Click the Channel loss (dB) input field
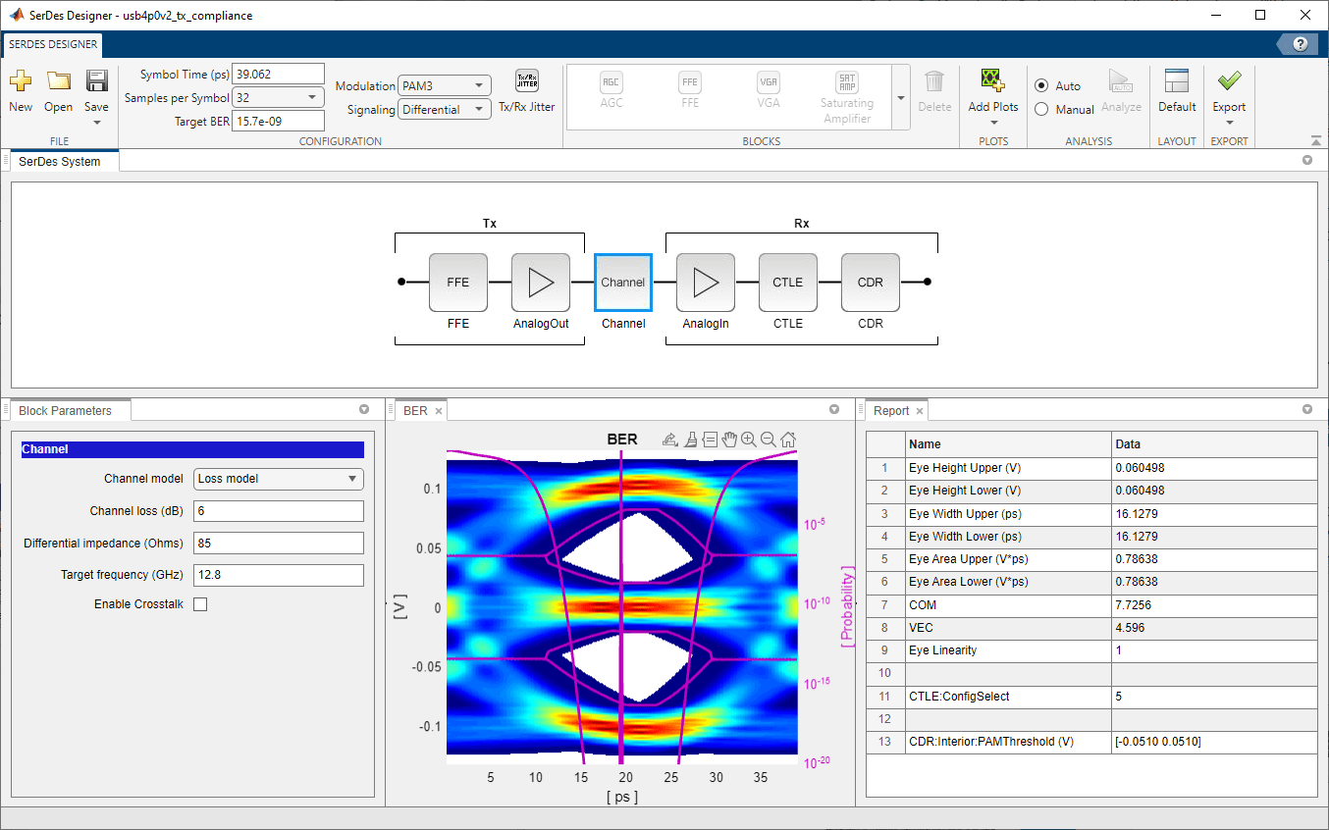The image size is (1329, 830). pyautogui.click(x=278, y=511)
